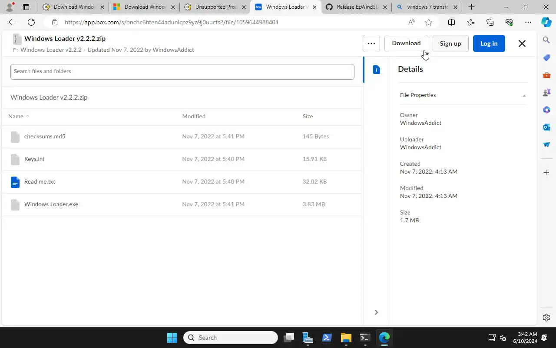Open sidebar Shopping tag icon
The width and height of the screenshot is (556, 348).
coord(546,58)
